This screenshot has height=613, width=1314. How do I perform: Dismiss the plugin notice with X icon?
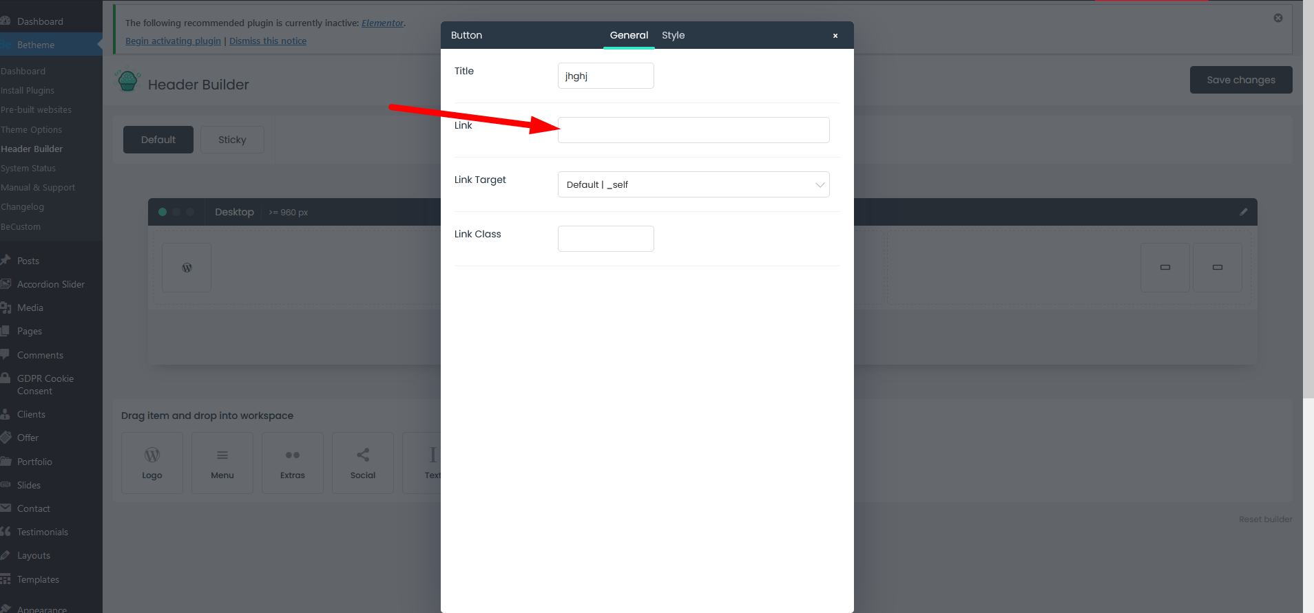[1278, 18]
